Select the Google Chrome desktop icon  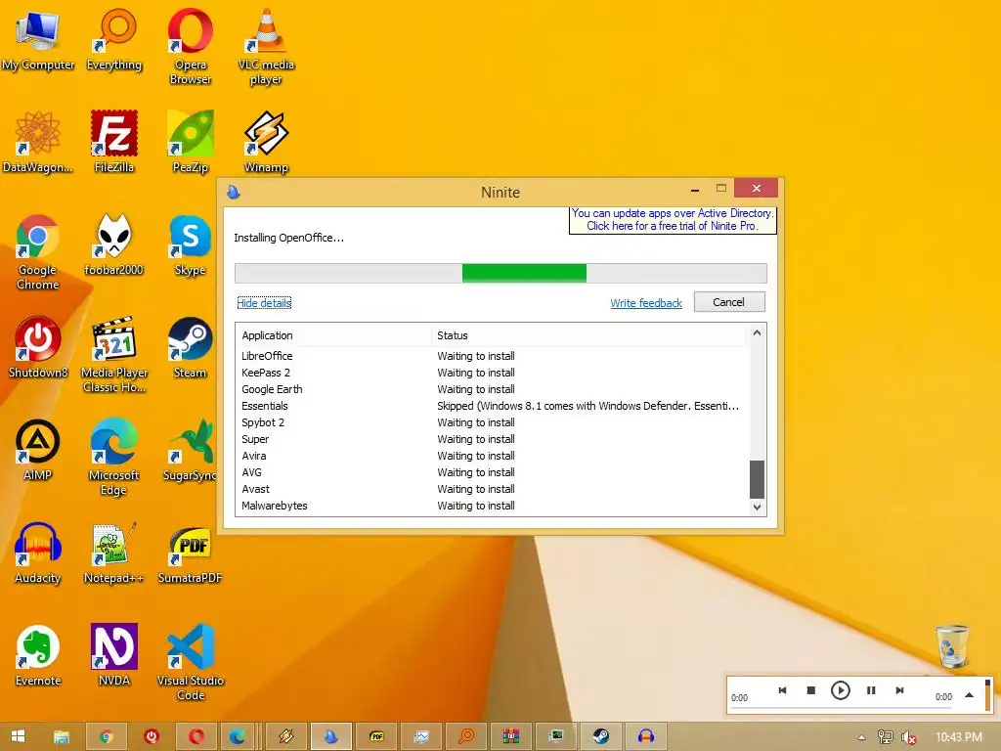point(38,253)
